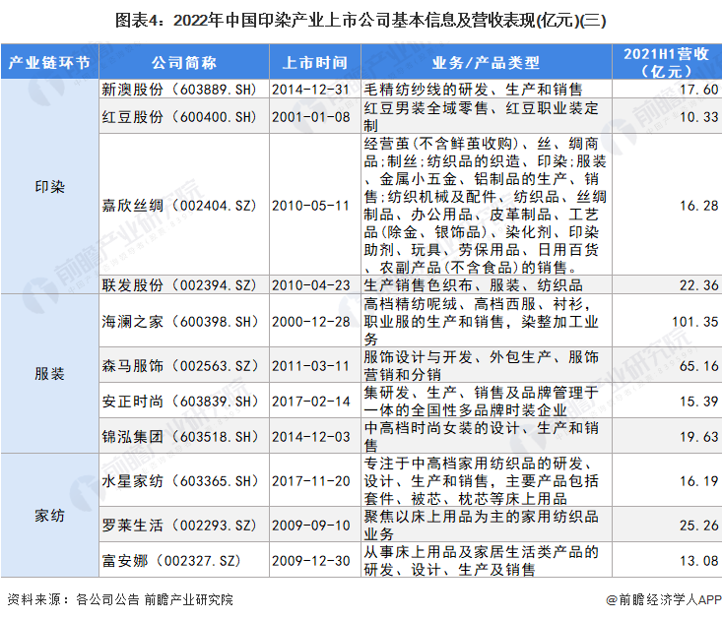Select the 印染 category cell
The image size is (722, 620).
49,187
